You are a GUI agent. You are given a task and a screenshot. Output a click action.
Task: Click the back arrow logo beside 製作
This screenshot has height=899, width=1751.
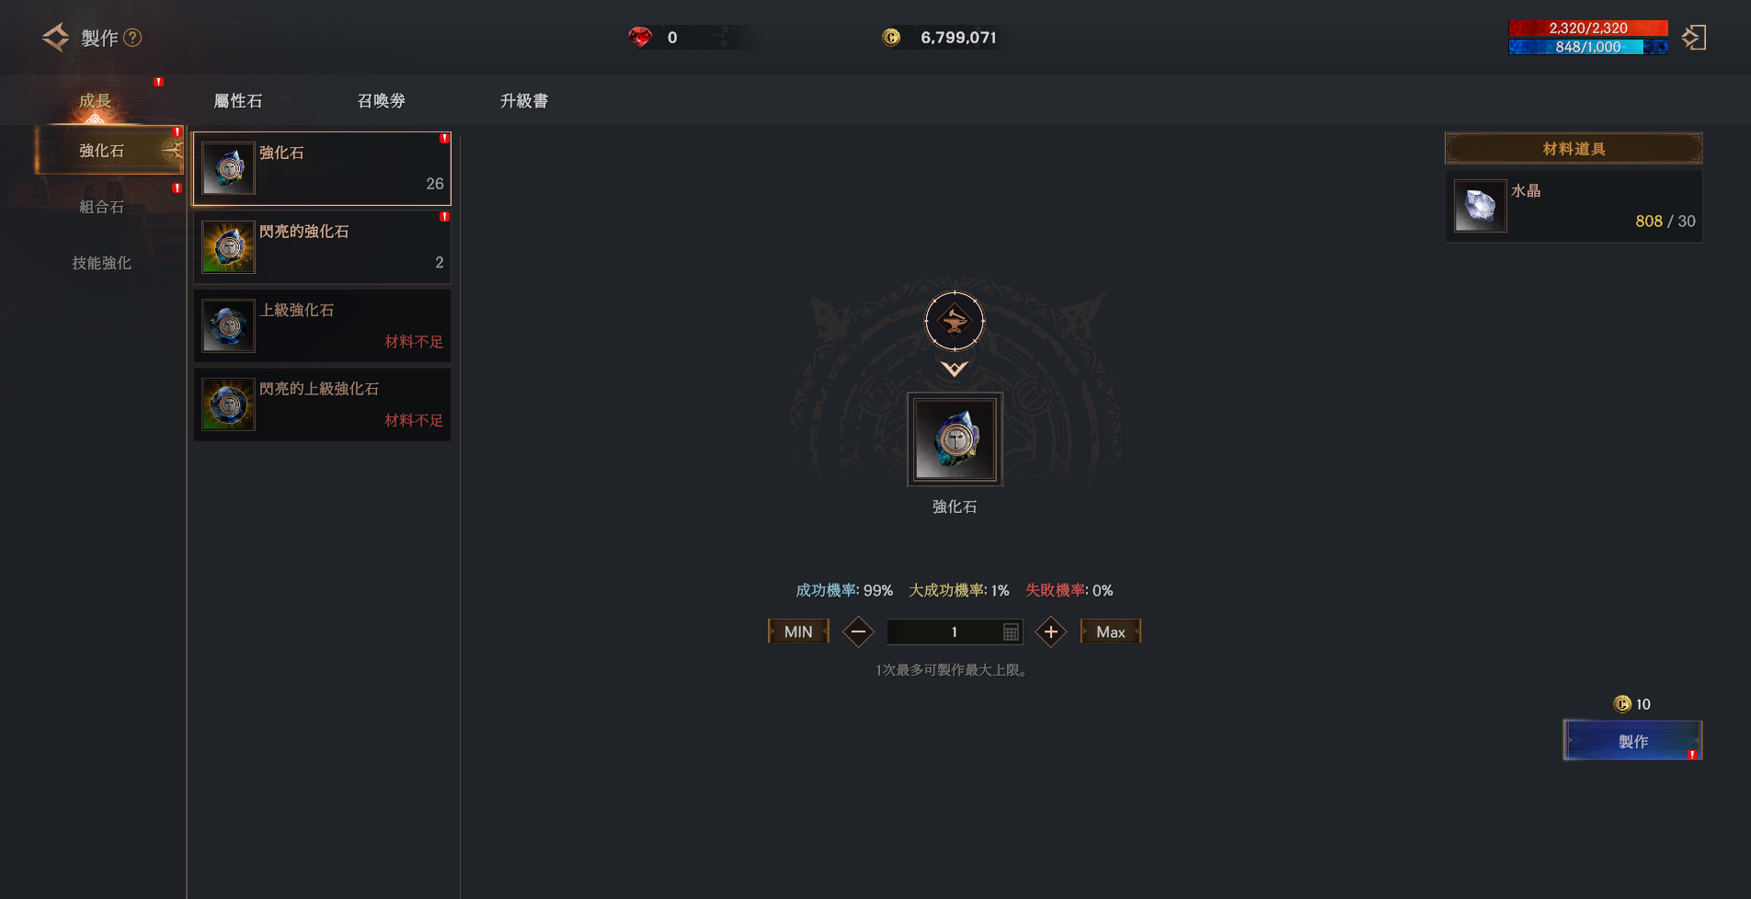click(56, 38)
